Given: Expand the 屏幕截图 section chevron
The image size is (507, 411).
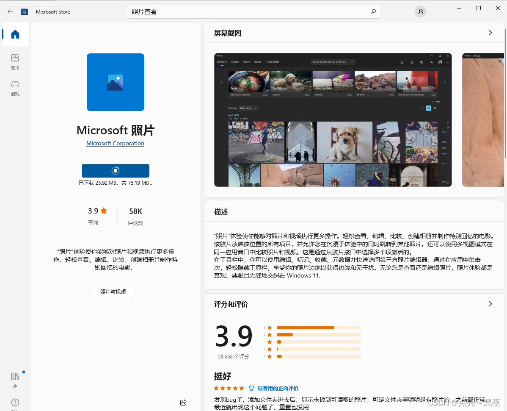Looking at the screenshot, I should (x=490, y=33).
